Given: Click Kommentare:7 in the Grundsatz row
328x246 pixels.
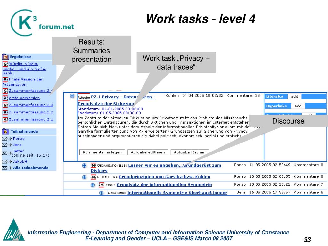Looking at the screenshot, I should tap(308, 184).
